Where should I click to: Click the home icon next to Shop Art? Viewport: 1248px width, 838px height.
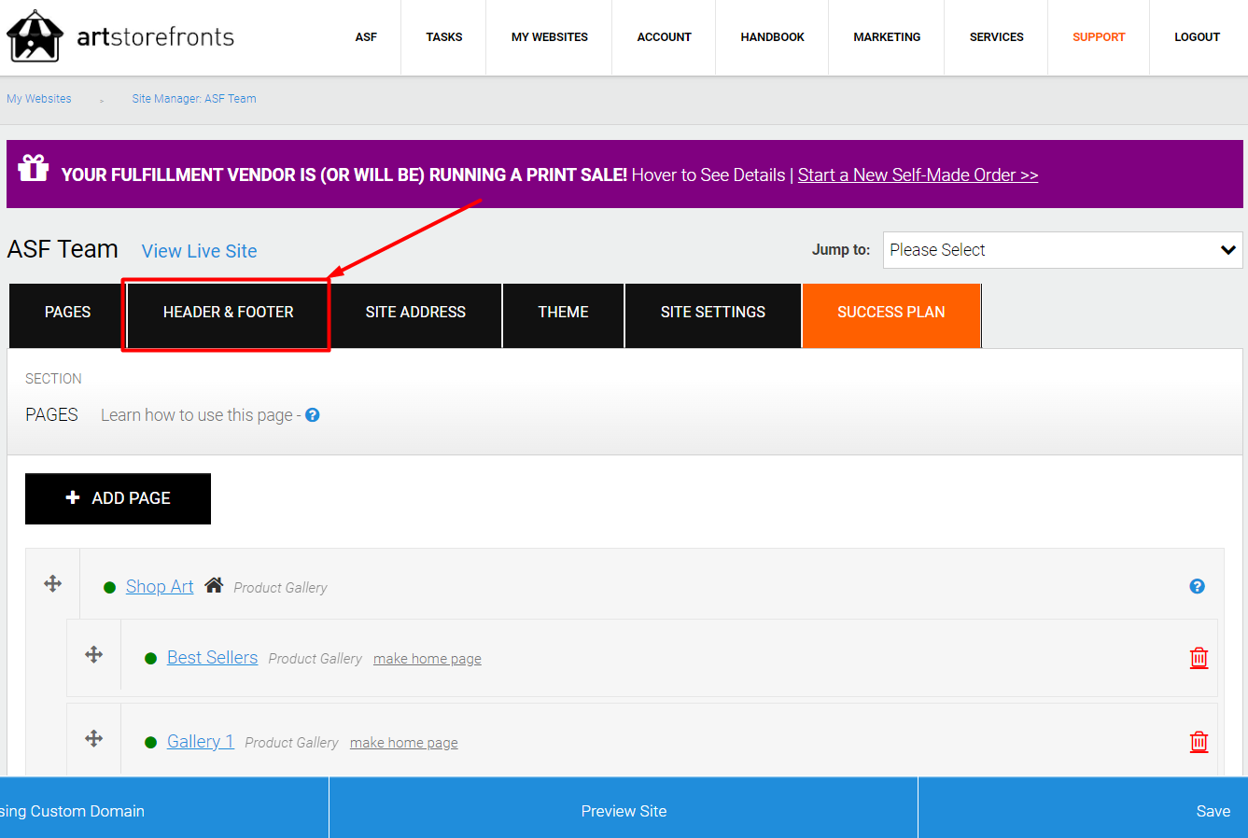pyautogui.click(x=214, y=585)
